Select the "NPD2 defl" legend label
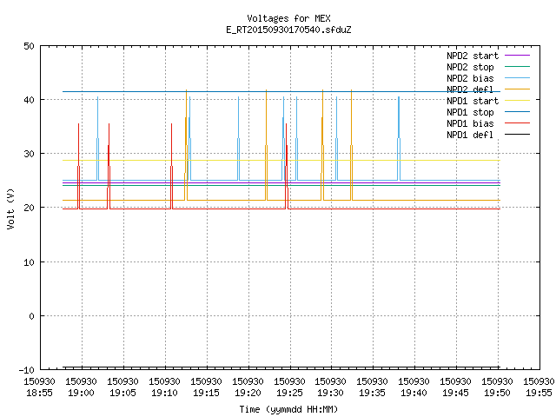Image resolution: width=556 pixels, height=417 pixels. (x=470, y=89)
